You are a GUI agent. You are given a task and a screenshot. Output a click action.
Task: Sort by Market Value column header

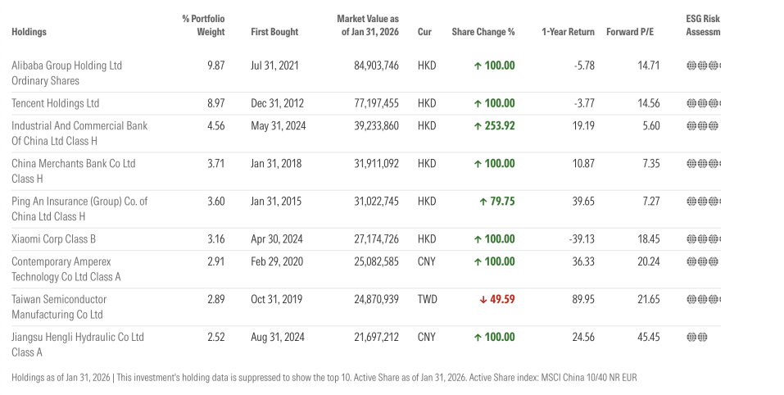368,25
